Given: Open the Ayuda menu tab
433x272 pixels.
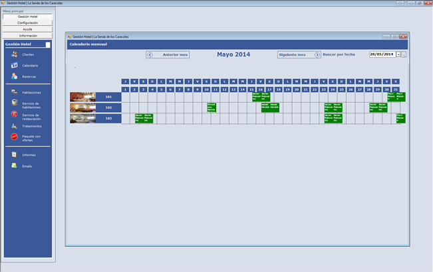Looking at the screenshot, I should pos(27,29).
